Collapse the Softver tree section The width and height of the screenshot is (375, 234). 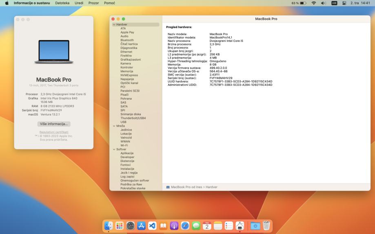click(114, 149)
